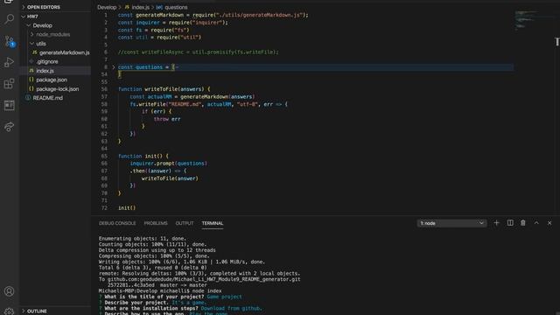Select index.js in the explorer
The height and width of the screenshot is (315, 560).
pos(45,71)
